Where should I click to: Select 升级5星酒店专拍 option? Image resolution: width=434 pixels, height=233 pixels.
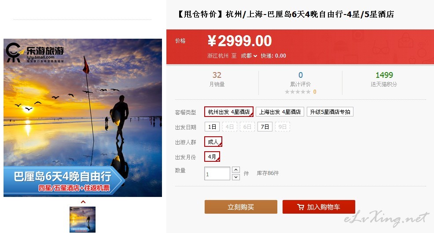pos(330,112)
